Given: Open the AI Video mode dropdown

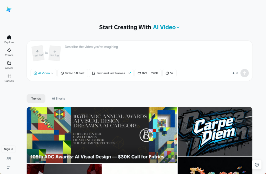Looking at the screenshot, I should coord(43,73).
